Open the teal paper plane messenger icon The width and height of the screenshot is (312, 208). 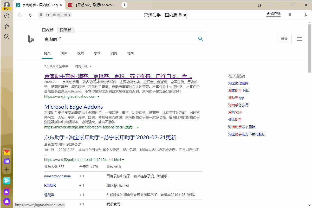7,180
